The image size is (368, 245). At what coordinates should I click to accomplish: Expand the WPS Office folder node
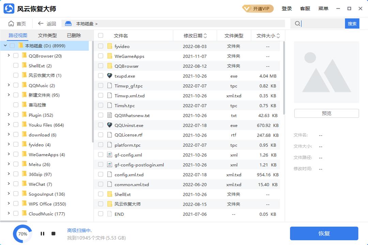9,204
